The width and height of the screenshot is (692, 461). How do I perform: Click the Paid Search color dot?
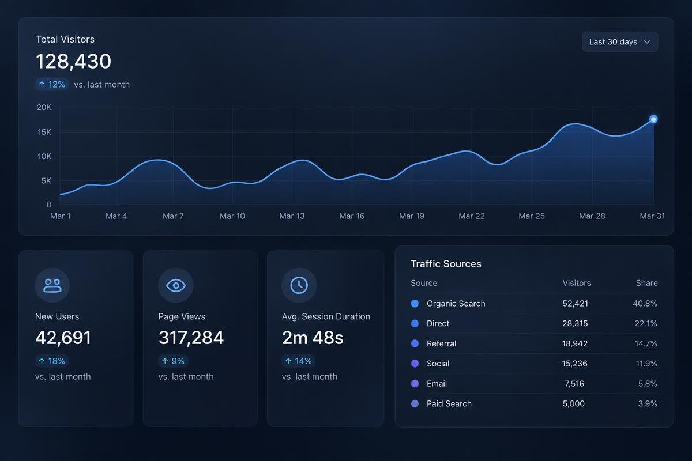coord(415,404)
